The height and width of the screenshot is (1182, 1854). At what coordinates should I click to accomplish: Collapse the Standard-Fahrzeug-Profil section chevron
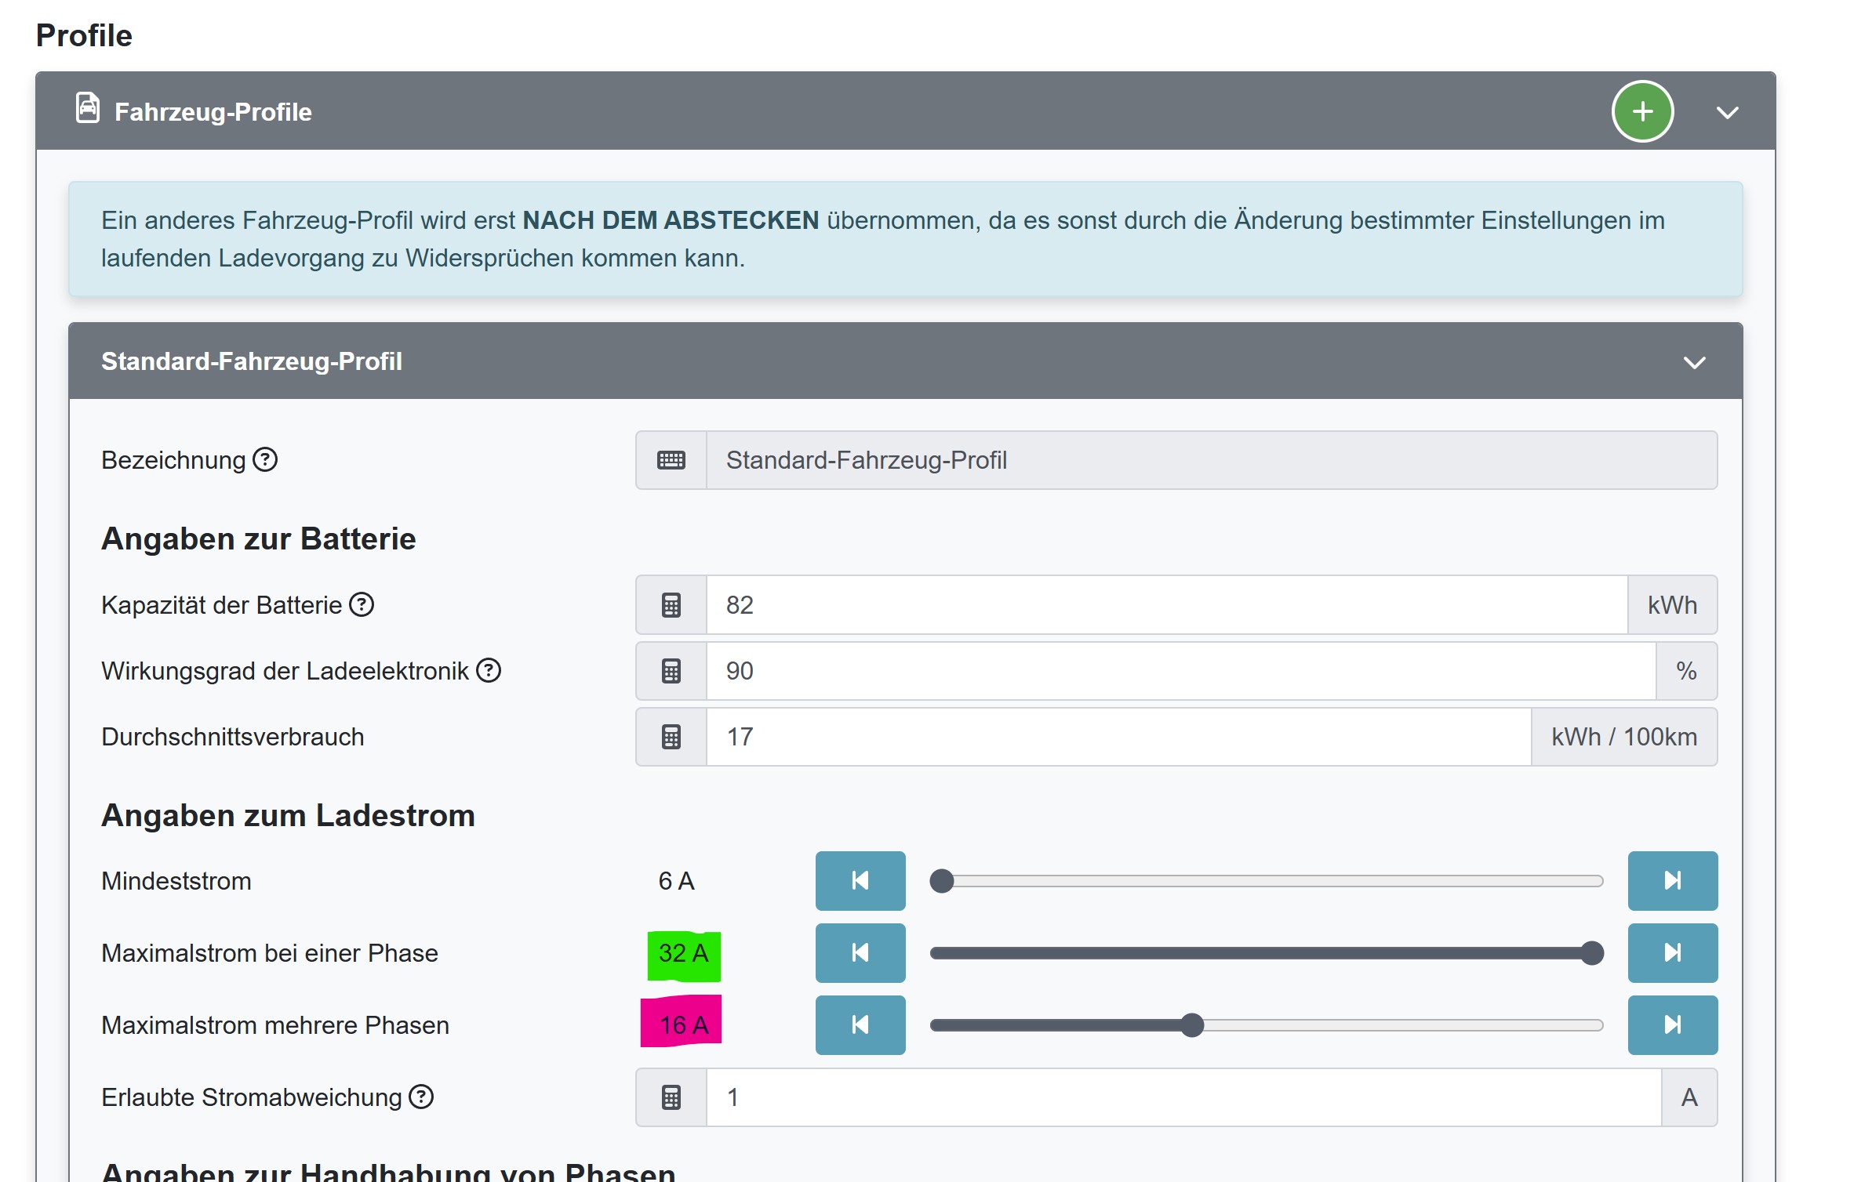coord(1694,362)
